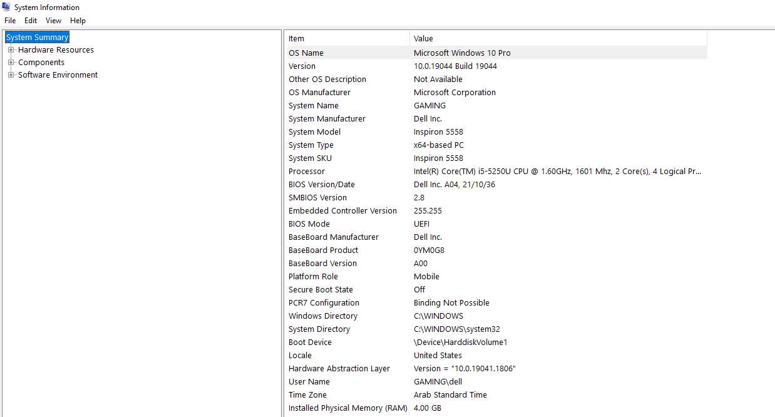
Task: Click the System Information title bar icon
Action: tap(6, 7)
